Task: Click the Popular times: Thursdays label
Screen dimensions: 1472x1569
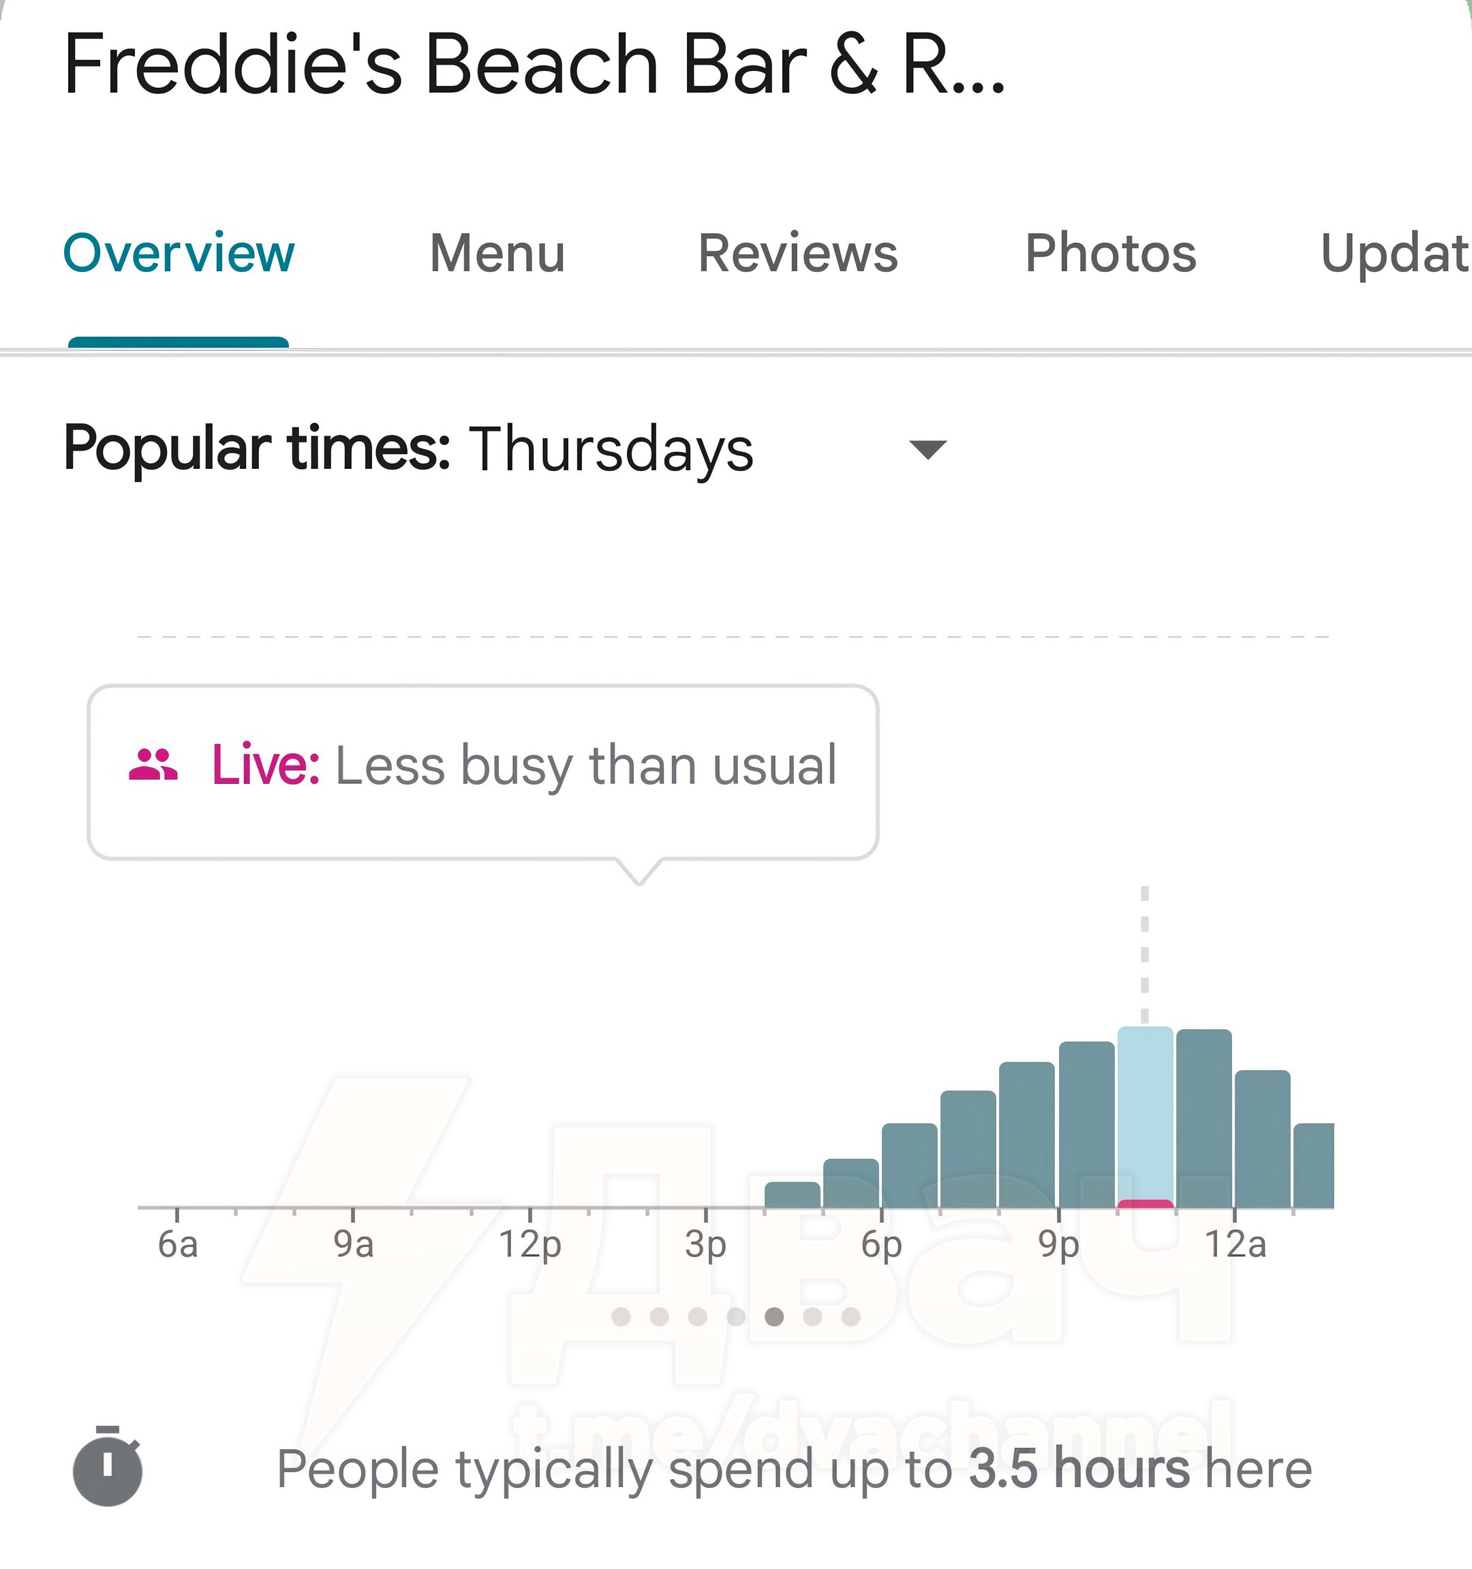Action: point(408,449)
